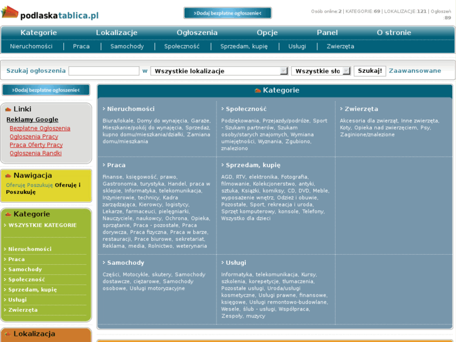
Task: Open the Wszystkie lokalizacje dropdown
Action: pos(220,71)
